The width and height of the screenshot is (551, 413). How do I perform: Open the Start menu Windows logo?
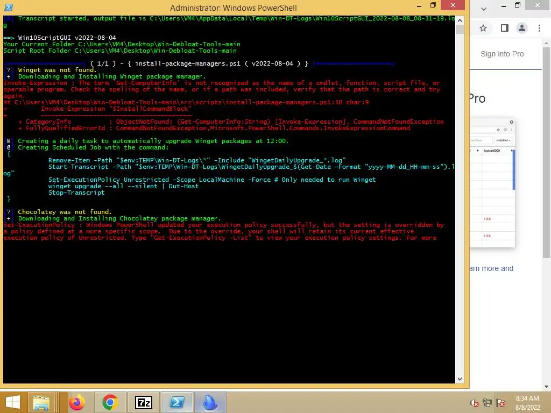tap(13, 402)
